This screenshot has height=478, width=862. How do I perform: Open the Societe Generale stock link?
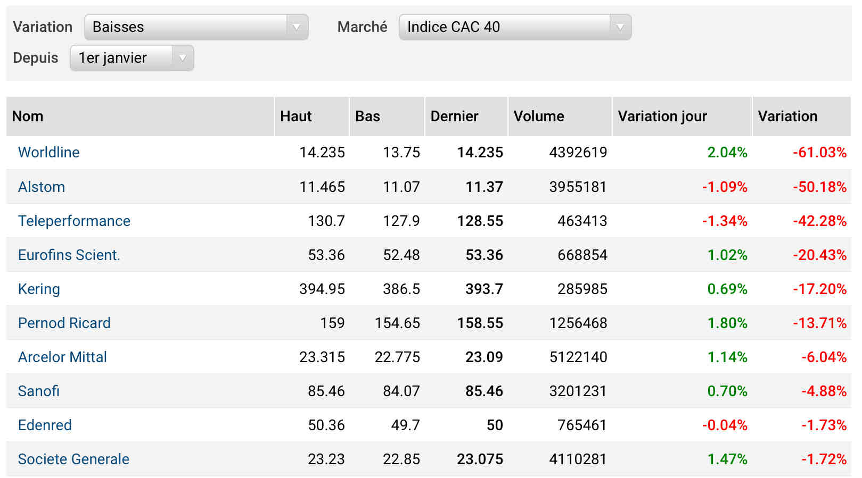click(x=73, y=459)
